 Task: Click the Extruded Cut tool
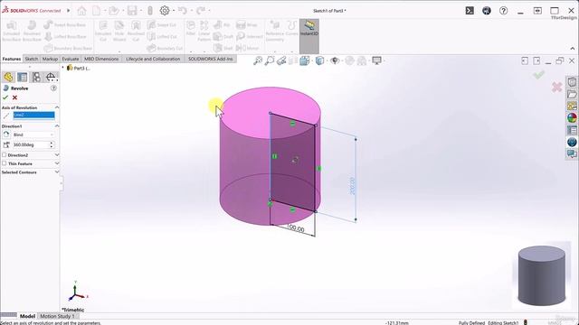103,32
